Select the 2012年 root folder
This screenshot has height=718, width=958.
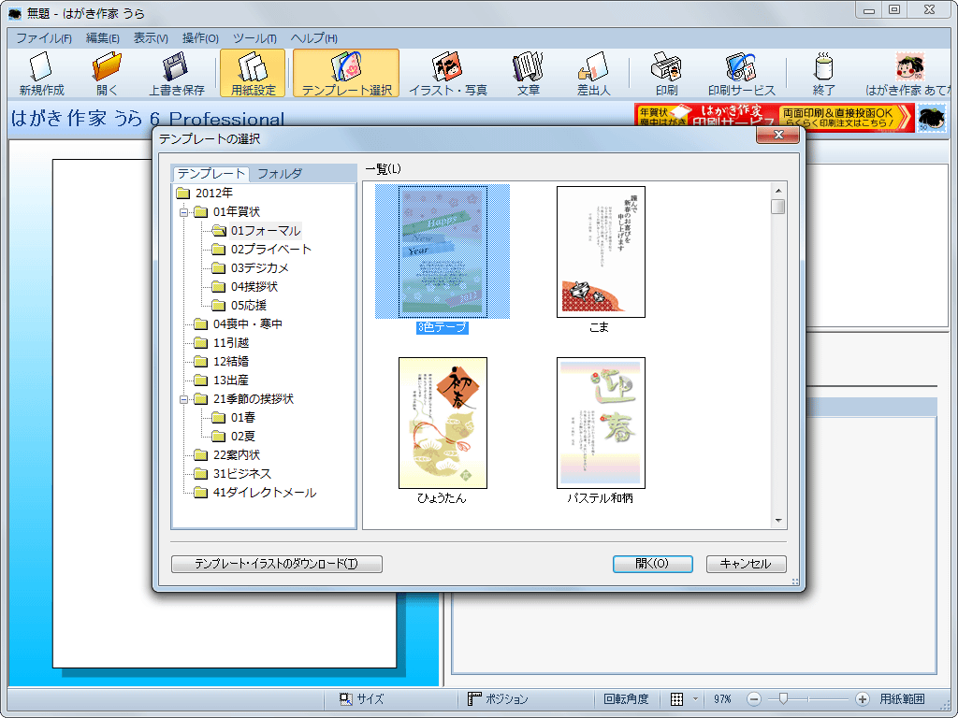[205, 193]
